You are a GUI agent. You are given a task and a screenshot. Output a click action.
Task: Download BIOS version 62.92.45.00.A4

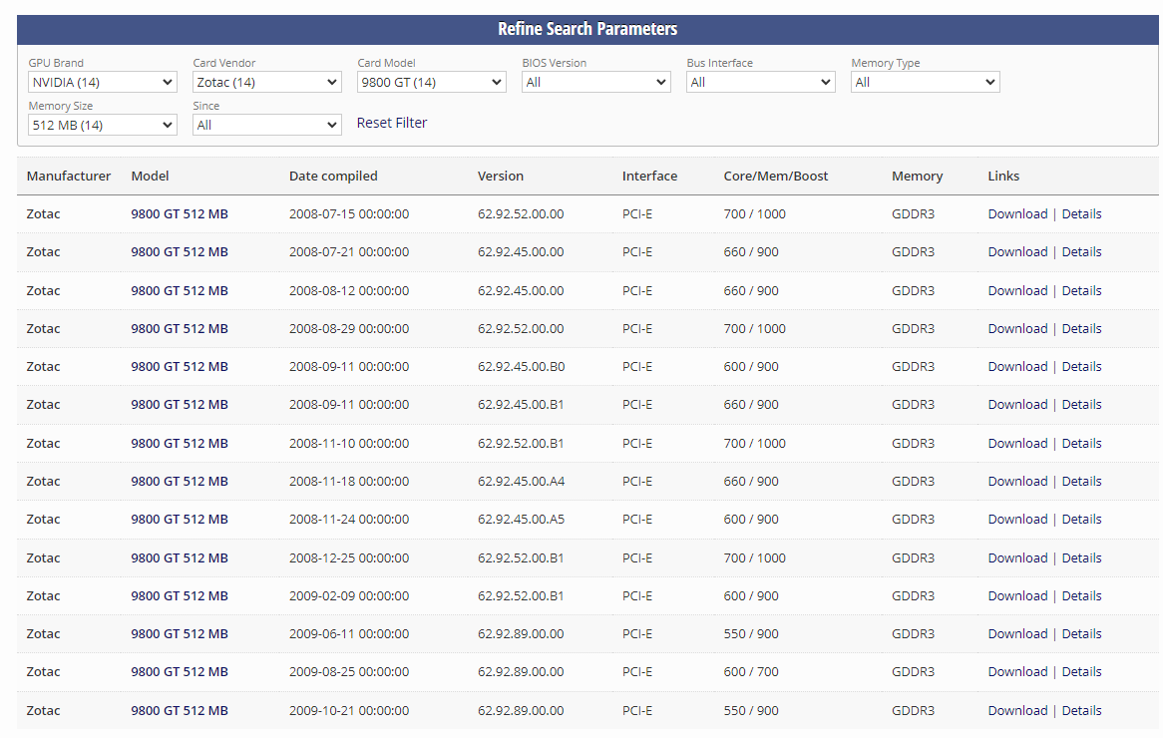(x=1017, y=482)
